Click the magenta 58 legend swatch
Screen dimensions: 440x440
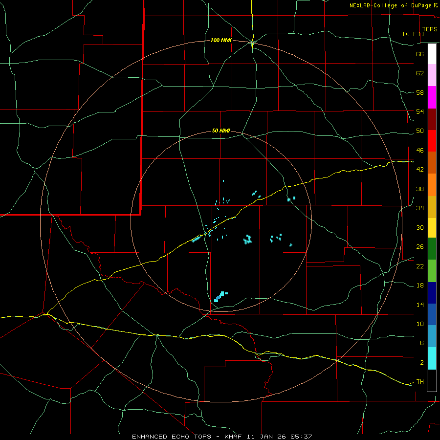click(432, 97)
